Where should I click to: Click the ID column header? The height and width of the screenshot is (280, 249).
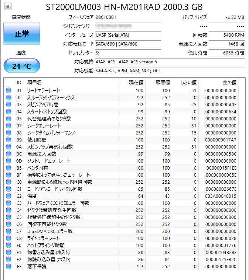coord(19,83)
